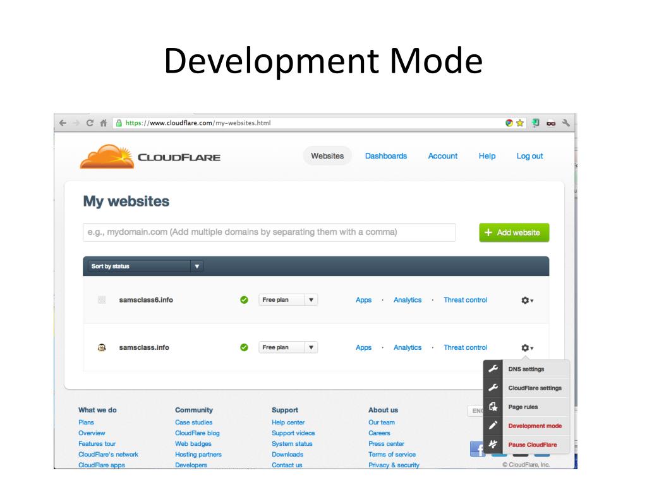Viewport: 647px width, 485px height.
Task: Click the incognito mask extension icon
Action: point(551,123)
